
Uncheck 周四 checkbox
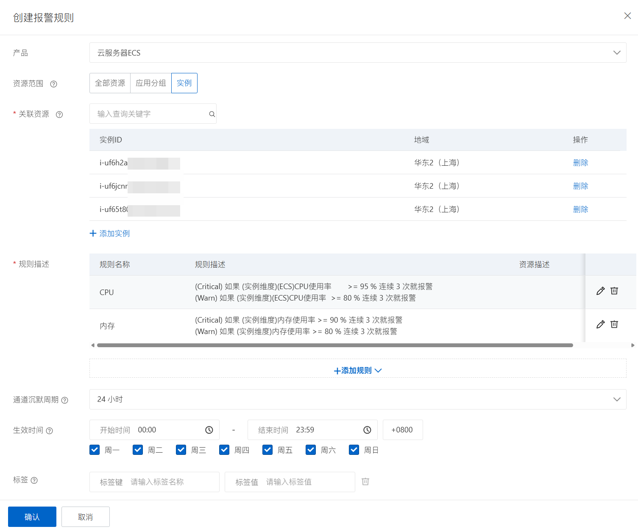[x=224, y=450]
